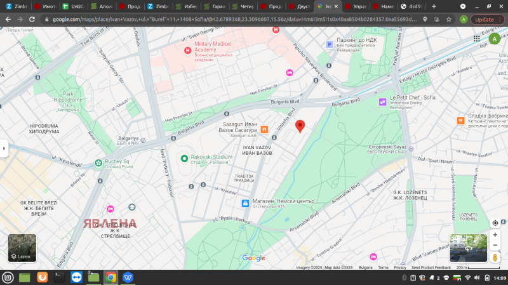508x285 pixels.
Task: Click the Bulgaria link in the footer
Action: (366, 267)
